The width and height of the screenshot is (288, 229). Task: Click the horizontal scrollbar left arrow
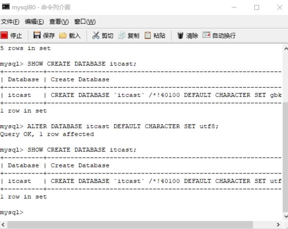pos(3,225)
